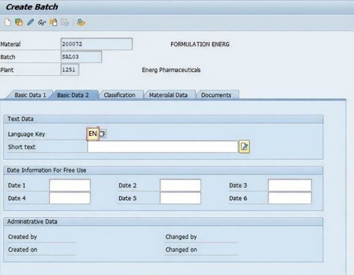Click into the Short text input field
This screenshot has height=275, width=354.
pyautogui.click(x=162, y=147)
